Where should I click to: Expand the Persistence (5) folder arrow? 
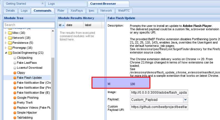pos(6,43)
